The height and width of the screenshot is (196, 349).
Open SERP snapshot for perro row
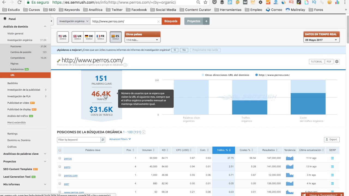pos(332,167)
